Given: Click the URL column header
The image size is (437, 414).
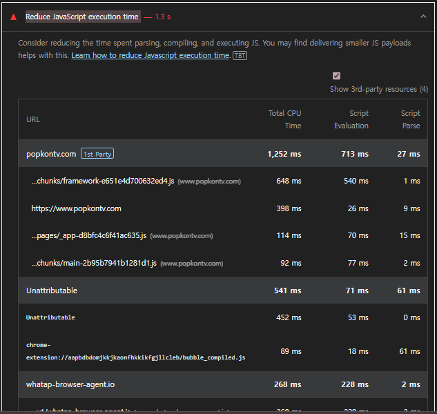Looking at the screenshot, I should [33, 119].
